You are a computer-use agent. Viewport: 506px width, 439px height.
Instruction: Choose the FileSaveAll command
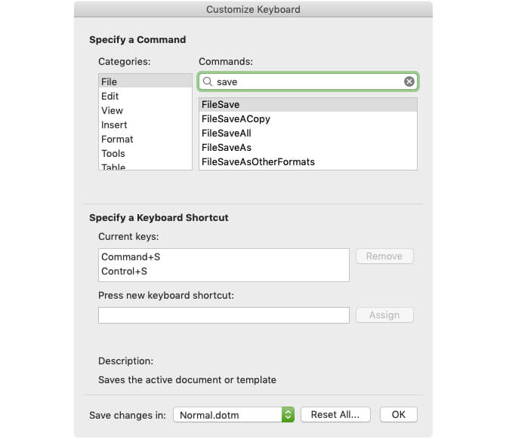click(227, 134)
